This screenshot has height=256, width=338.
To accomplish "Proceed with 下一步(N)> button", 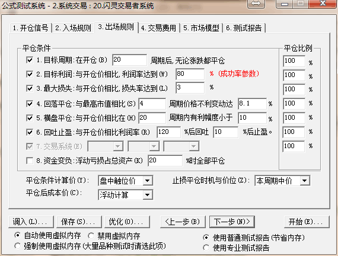I will (x=232, y=222).
